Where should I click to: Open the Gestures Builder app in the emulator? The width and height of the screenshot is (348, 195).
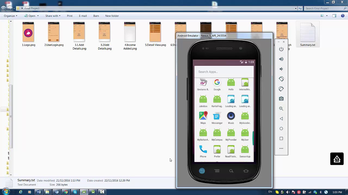pyautogui.click(x=203, y=85)
